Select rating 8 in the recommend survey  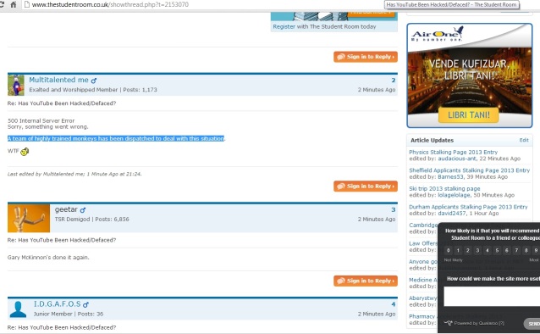coord(526,250)
